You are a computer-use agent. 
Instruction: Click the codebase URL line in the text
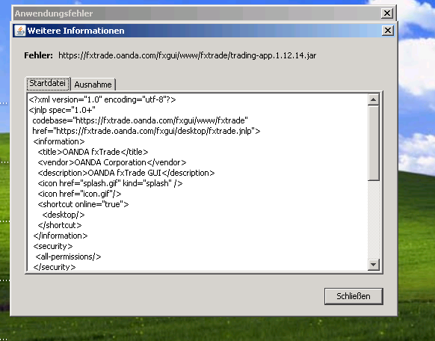pyautogui.click(x=140, y=120)
